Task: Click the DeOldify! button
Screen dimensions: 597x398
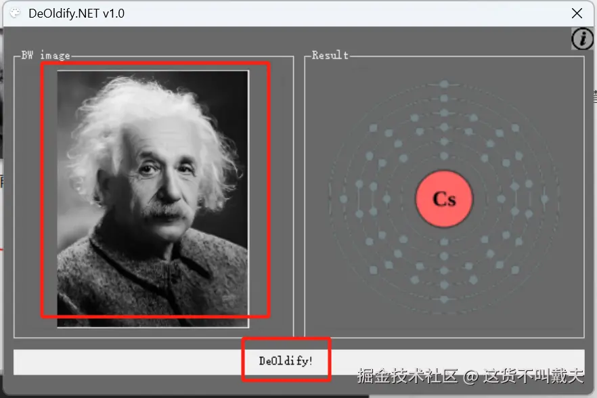Action: [299, 362]
